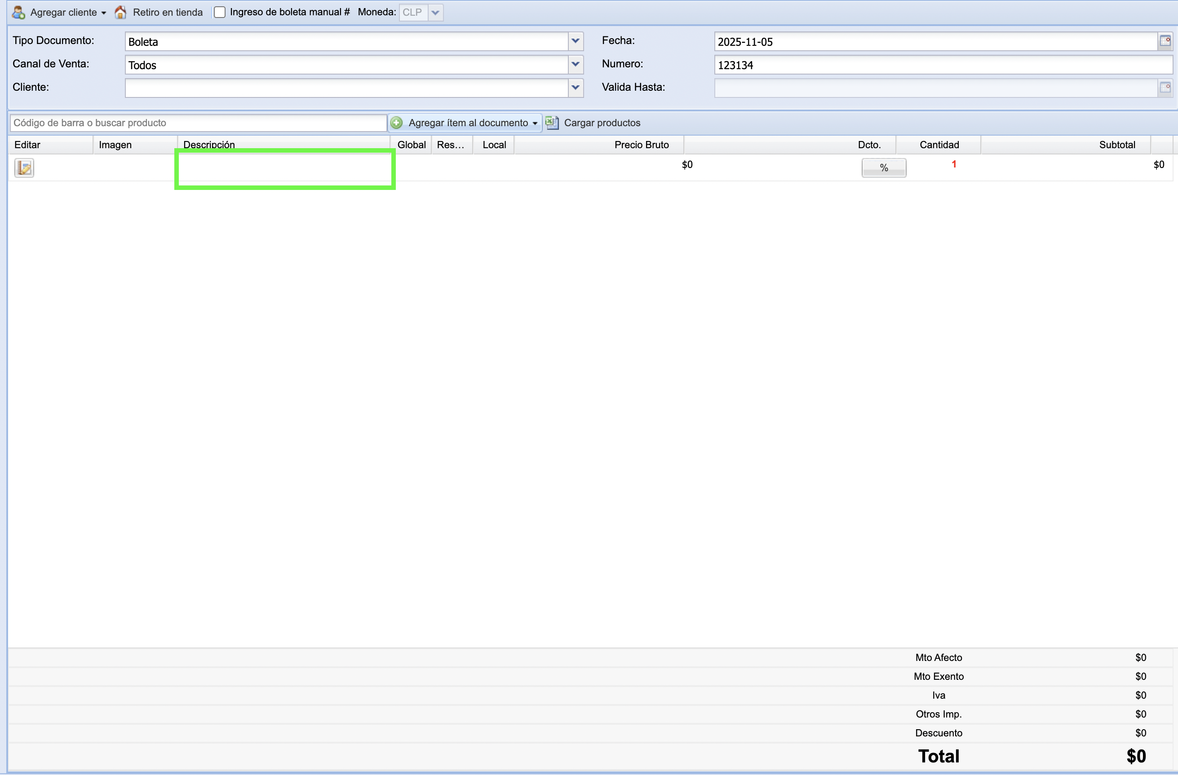
Task: Click the edit row notepad icon
Action: 24,168
